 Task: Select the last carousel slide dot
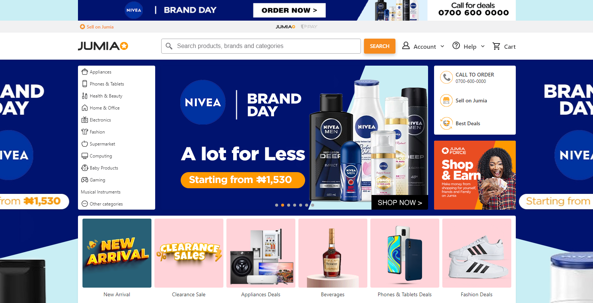[313, 205]
